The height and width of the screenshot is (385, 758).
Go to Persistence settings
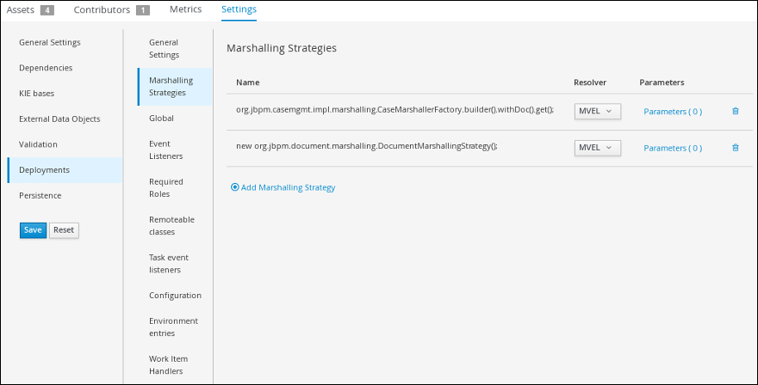(40, 195)
